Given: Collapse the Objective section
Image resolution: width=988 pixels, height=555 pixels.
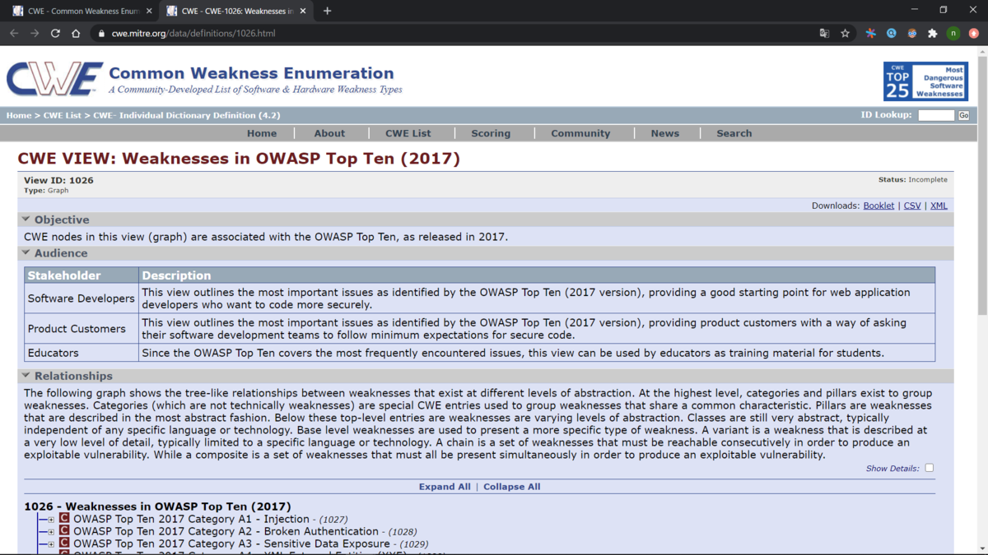Looking at the screenshot, I should pyautogui.click(x=26, y=220).
